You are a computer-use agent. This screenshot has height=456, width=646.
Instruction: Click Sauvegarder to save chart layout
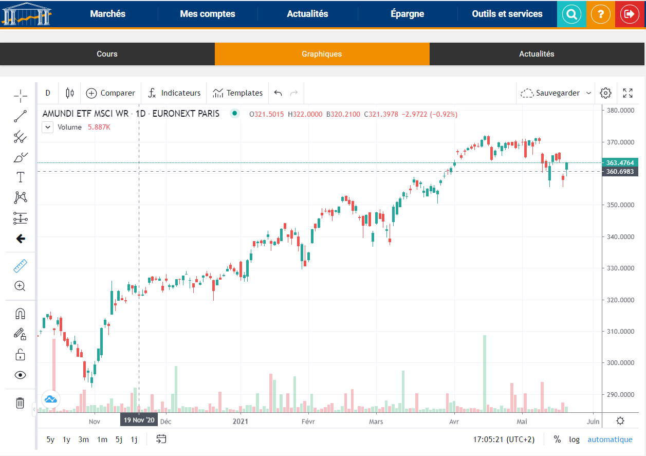pos(550,93)
